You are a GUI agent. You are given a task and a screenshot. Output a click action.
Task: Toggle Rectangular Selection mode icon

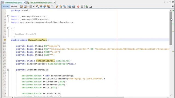52,7
